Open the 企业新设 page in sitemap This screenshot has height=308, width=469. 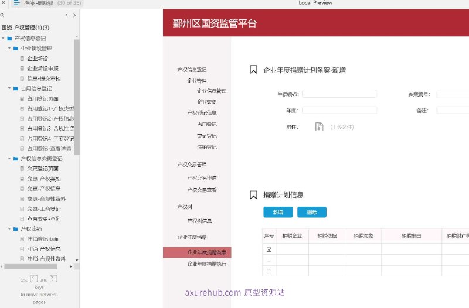pos(38,59)
